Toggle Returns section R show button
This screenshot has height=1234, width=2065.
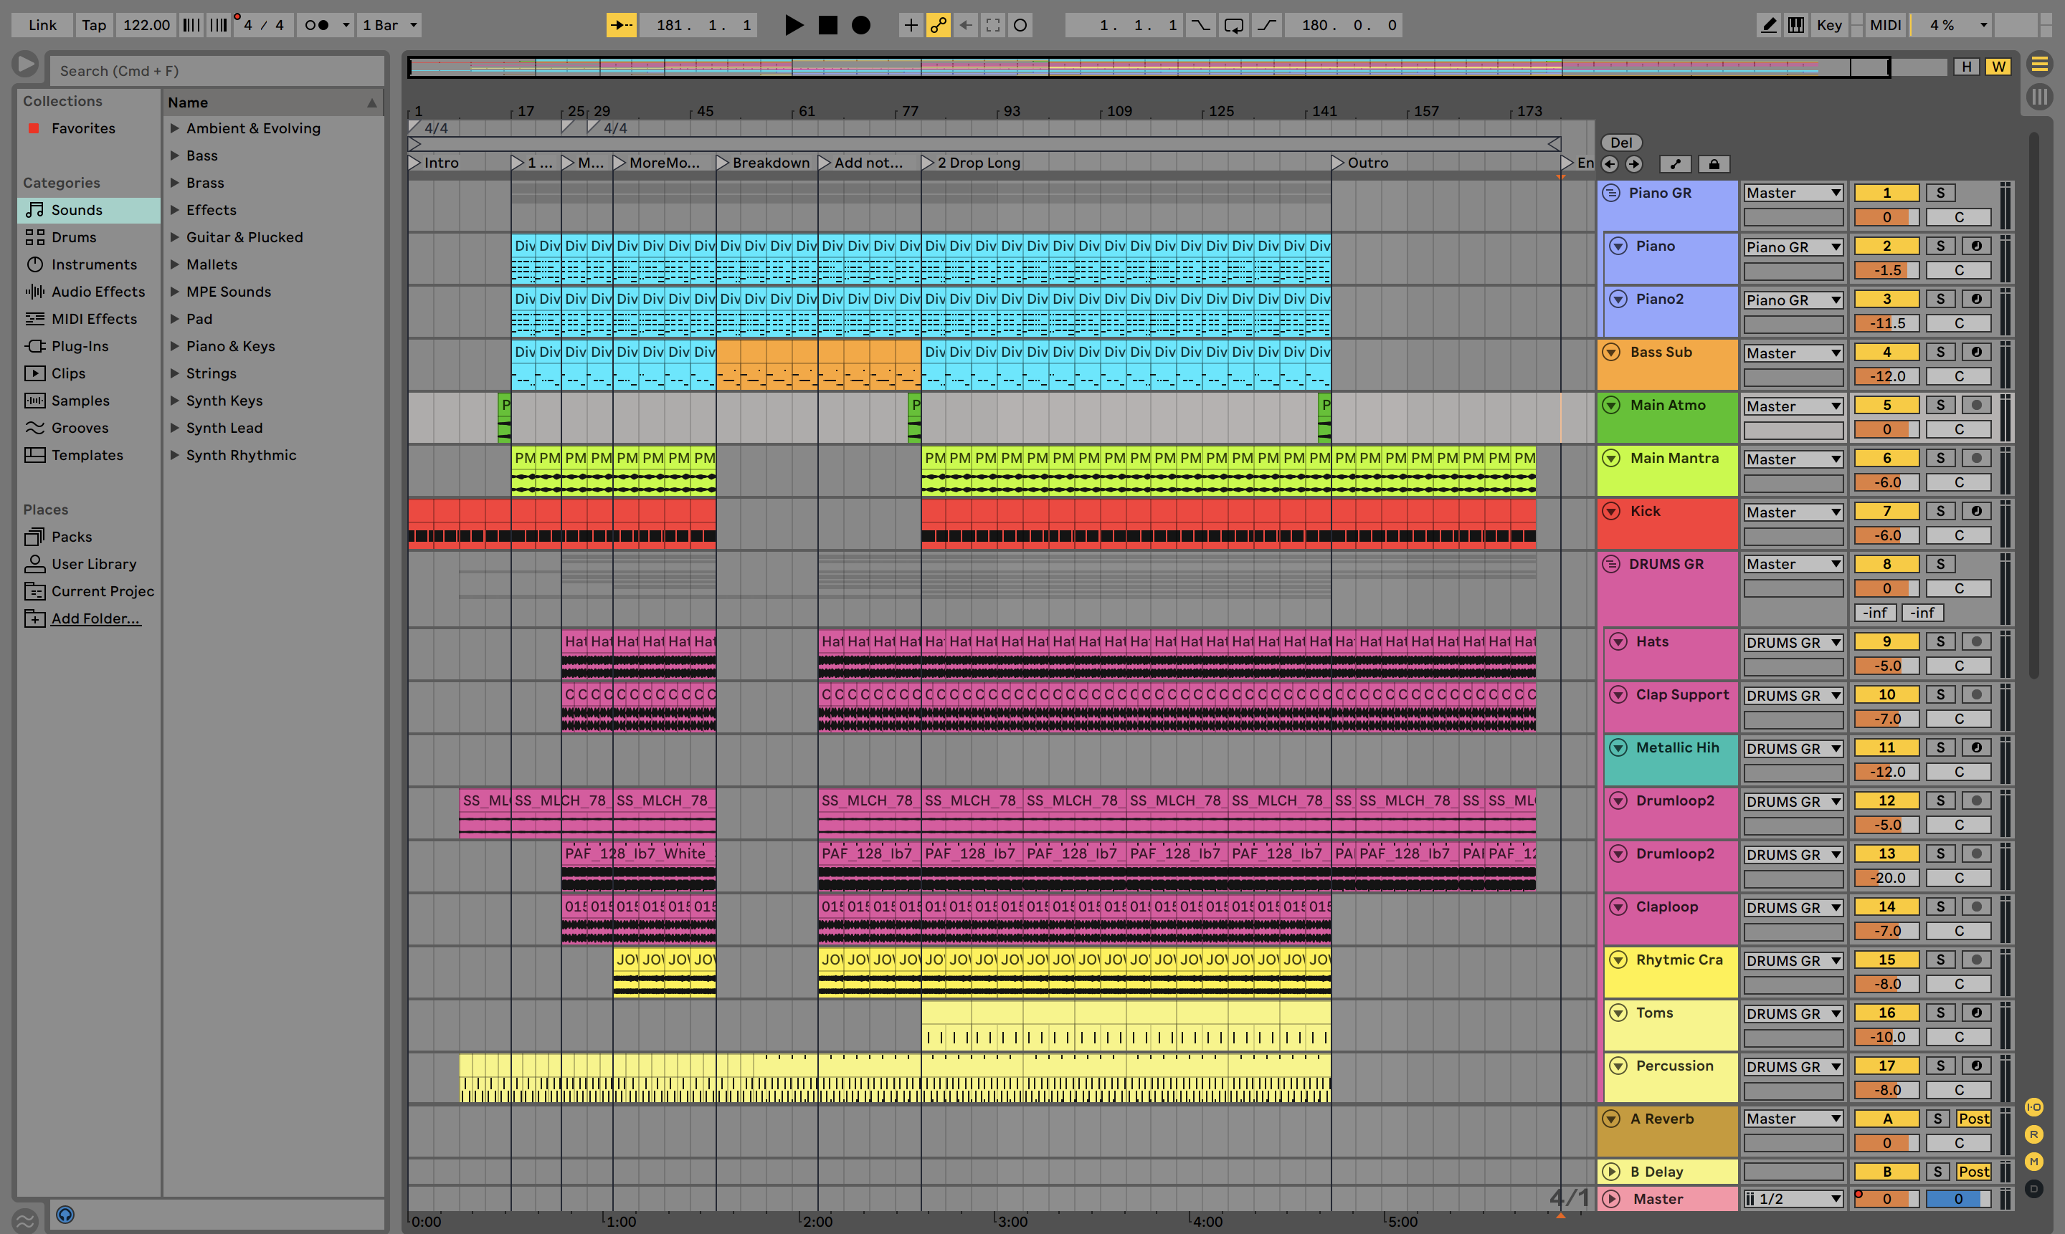pyautogui.click(x=2034, y=1134)
